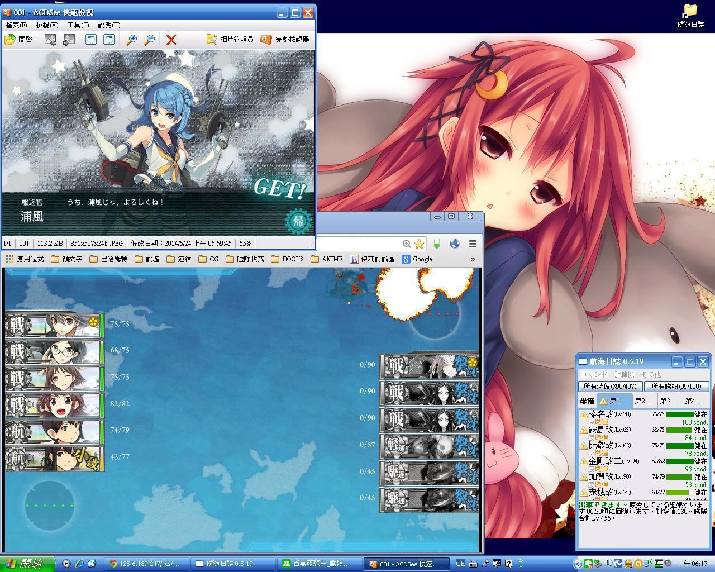Select 第1 fleet tab
715x572 pixels.
[x=614, y=401]
